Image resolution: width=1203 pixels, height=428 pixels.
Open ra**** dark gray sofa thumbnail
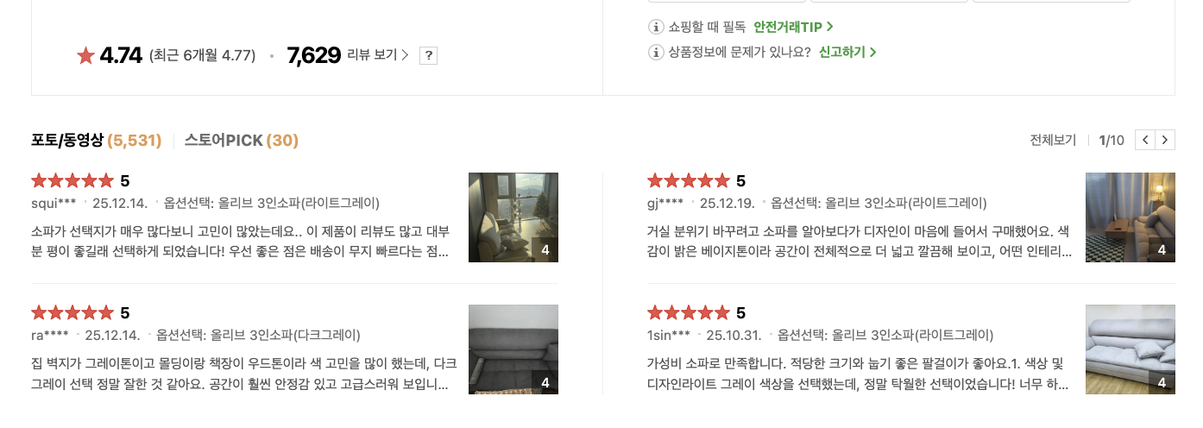[513, 349]
